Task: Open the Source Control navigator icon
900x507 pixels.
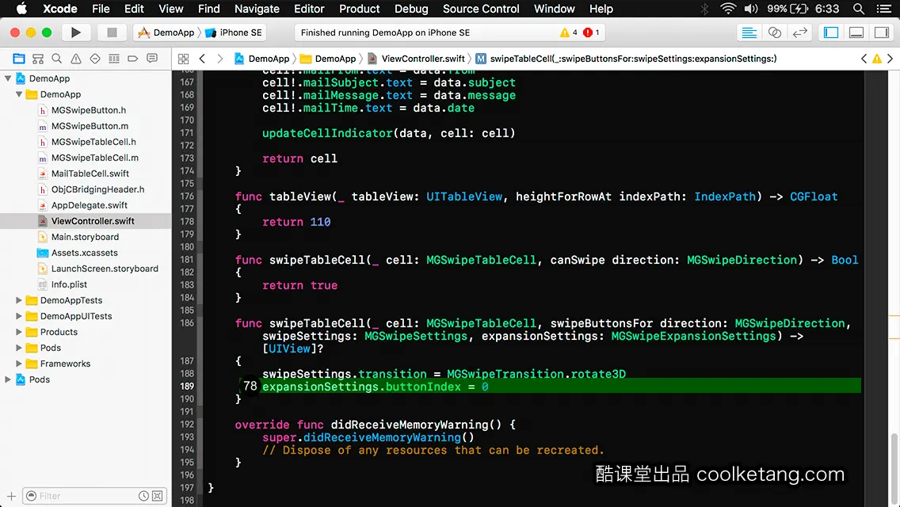Action: pos(38,59)
